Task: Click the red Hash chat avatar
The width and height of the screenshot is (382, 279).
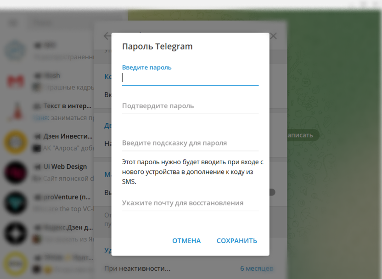Action: tap(16, 81)
